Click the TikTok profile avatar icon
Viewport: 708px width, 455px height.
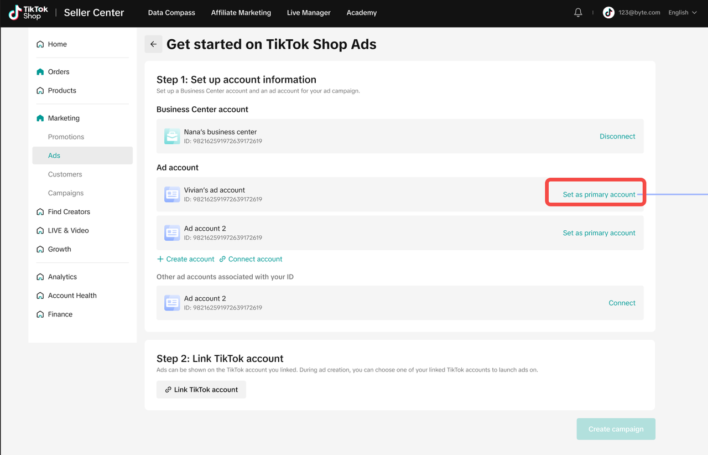[608, 12]
